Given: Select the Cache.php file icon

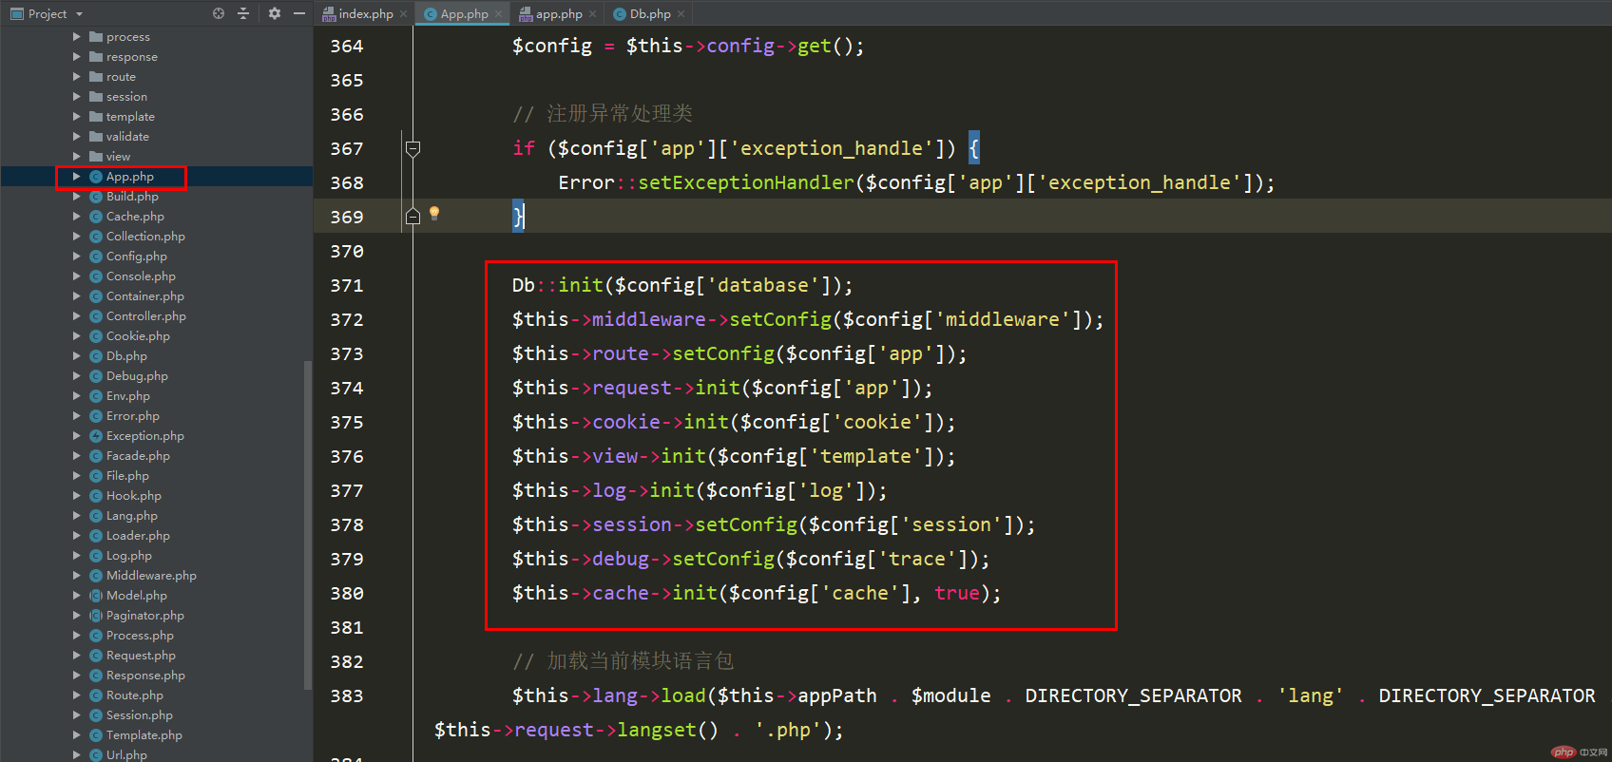Looking at the screenshot, I should tap(96, 217).
